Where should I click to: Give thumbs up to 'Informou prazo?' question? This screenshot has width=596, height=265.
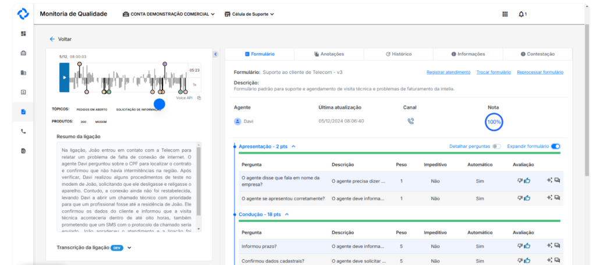[x=527, y=246]
